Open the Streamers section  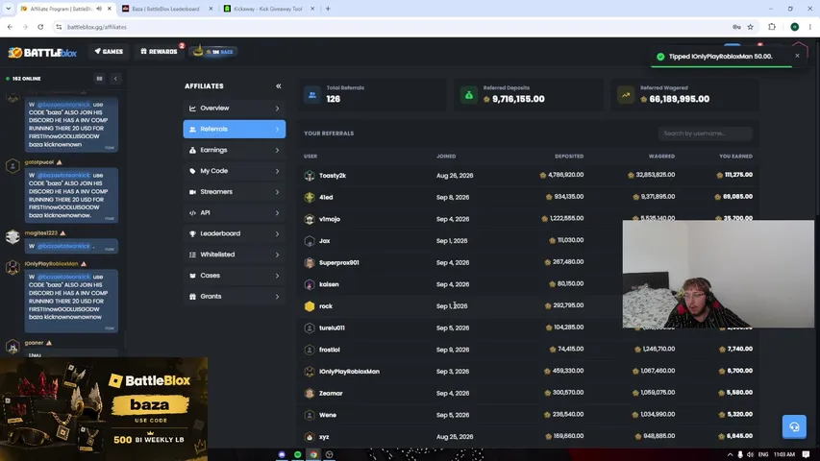[x=235, y=192]
